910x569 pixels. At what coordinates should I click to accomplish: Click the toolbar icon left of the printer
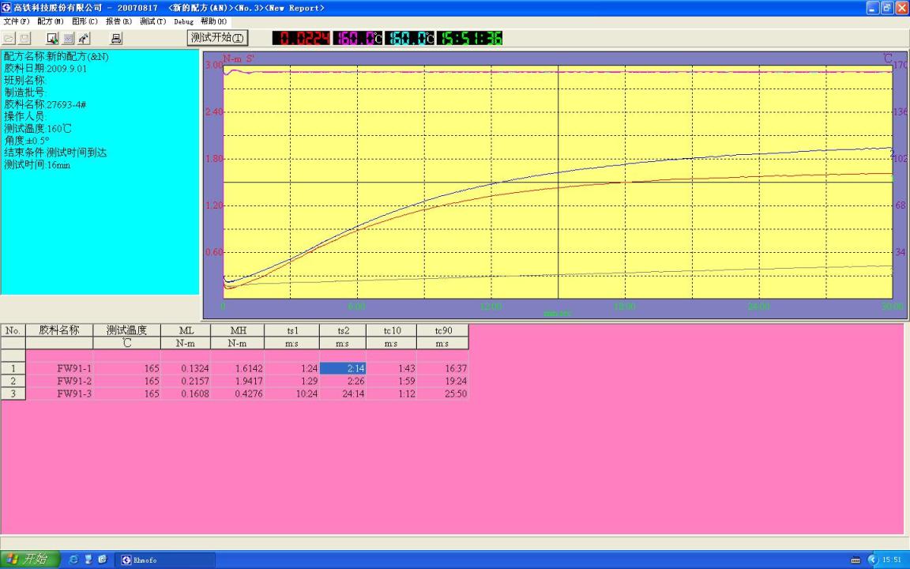pos(84,38)
